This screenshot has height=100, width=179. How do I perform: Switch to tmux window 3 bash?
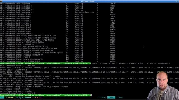pos(120,97)
